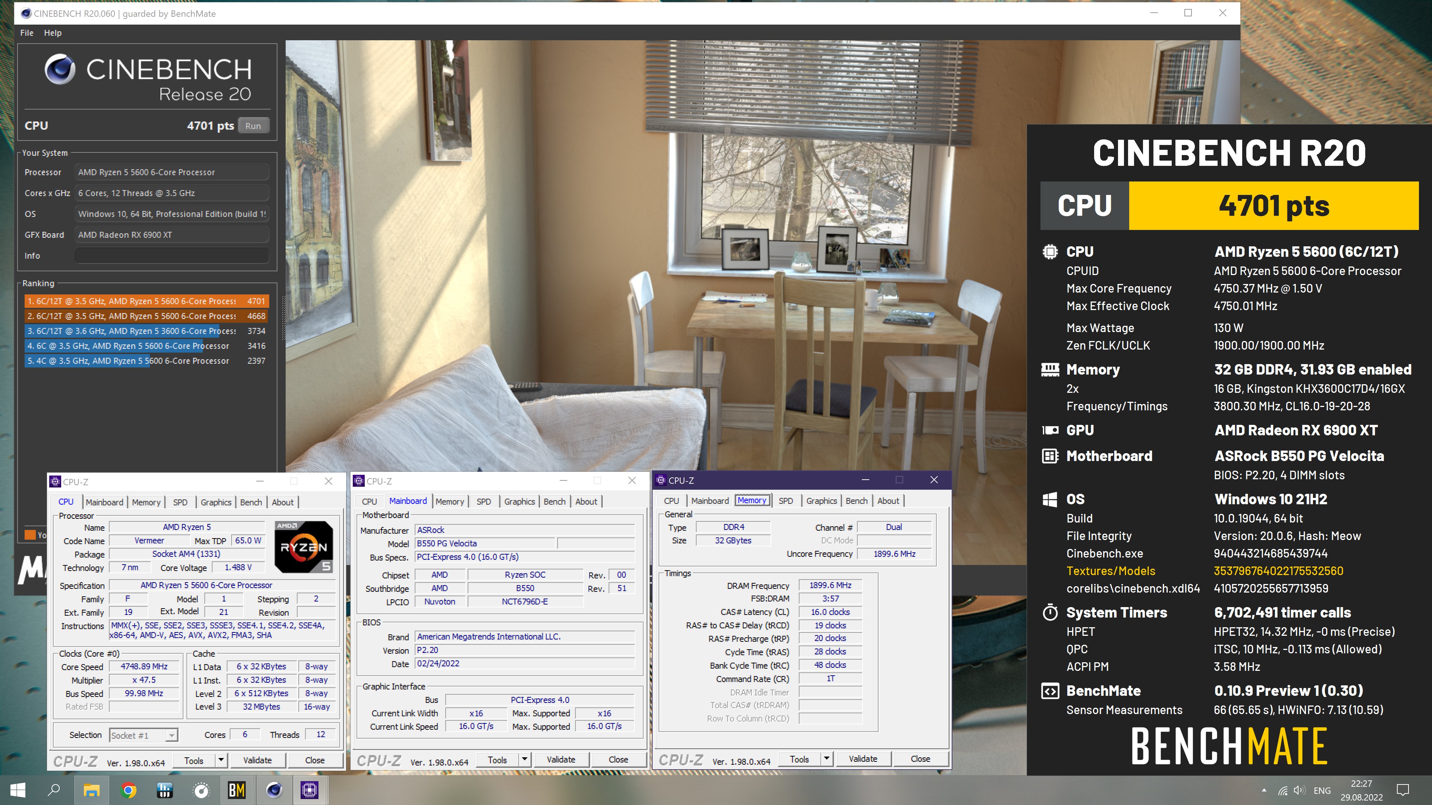Click the GFX Board AMD Radeon field

coord(172,235)
